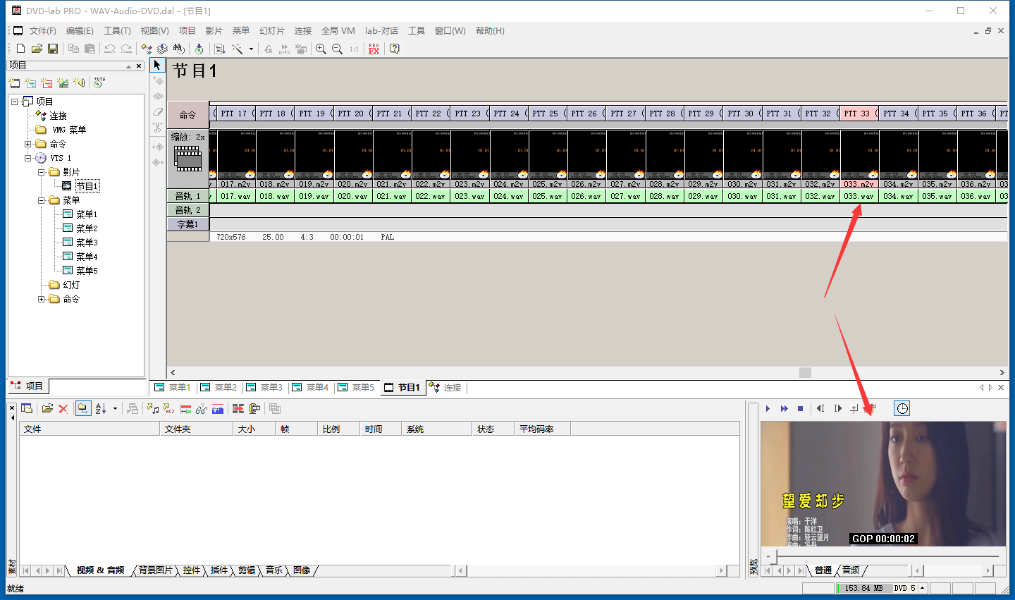Click the timeline horizontal scrollbar thumb

(x=805, y=372)
